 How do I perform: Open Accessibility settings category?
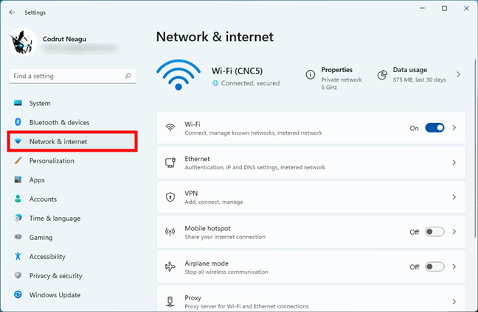click(72, 256)
